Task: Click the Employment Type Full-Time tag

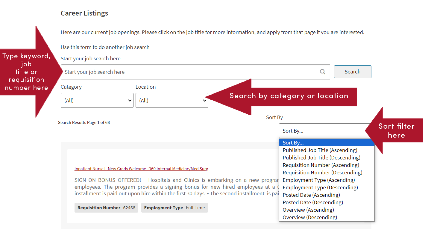Action: [174, 208]
